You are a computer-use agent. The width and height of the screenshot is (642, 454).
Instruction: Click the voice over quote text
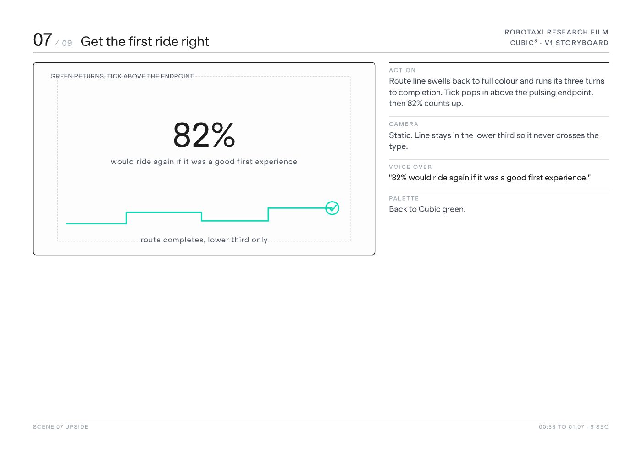click(490, 178)
